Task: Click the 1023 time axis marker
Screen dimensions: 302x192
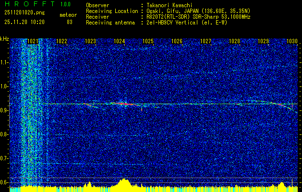Action: click(90, 41)
